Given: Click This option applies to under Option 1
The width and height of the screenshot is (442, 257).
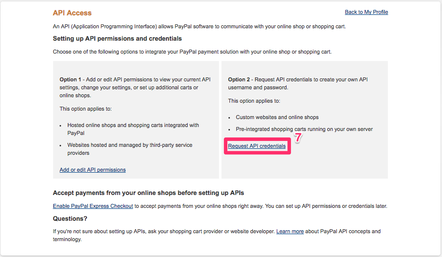Looking at the screenshot, I should tap(85, 109).
